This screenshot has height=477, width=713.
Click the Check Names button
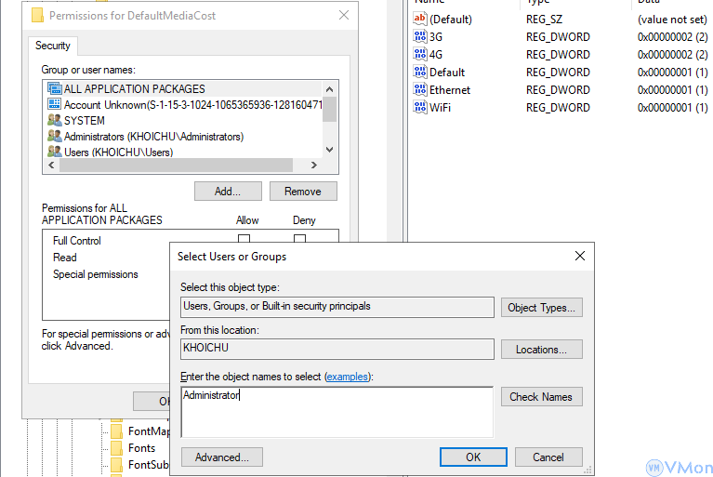click(542, 397)
